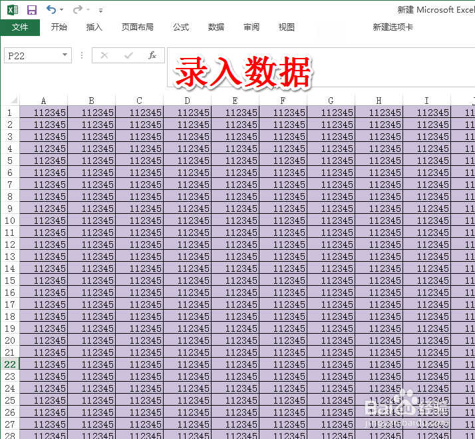
Task: Click cell E7 containing 112345
Action: pos(235,185)
